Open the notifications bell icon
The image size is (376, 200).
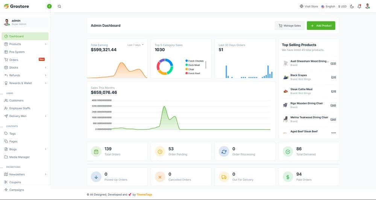pos(359,6)
